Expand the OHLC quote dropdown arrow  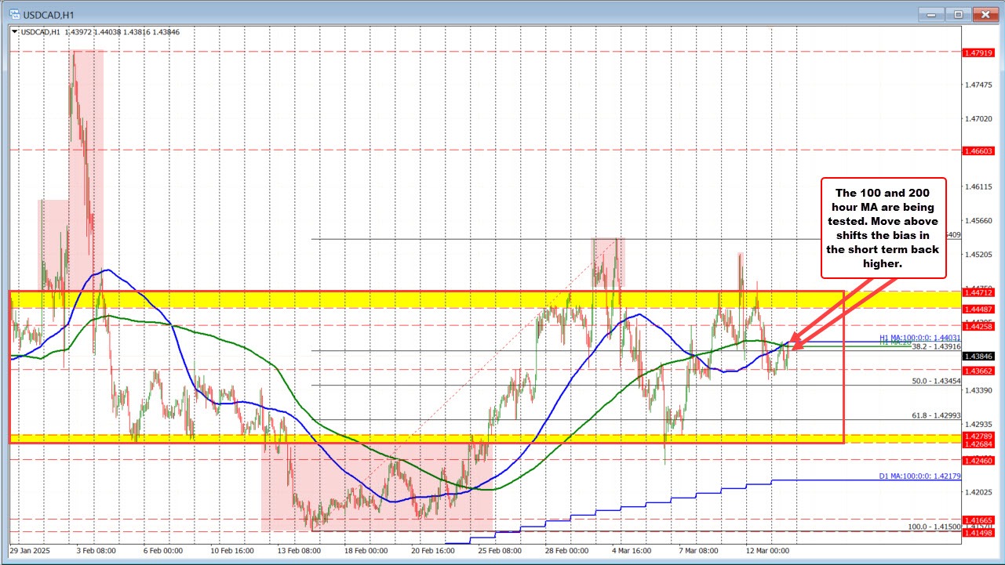(14, 32)
